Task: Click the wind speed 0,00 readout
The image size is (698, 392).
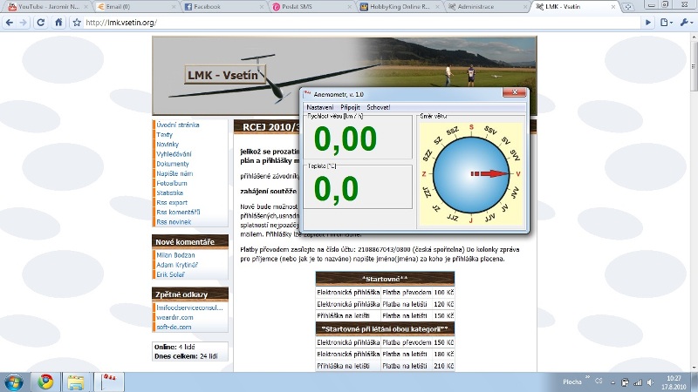Action: pyautogui.click(x=345, y=139)
